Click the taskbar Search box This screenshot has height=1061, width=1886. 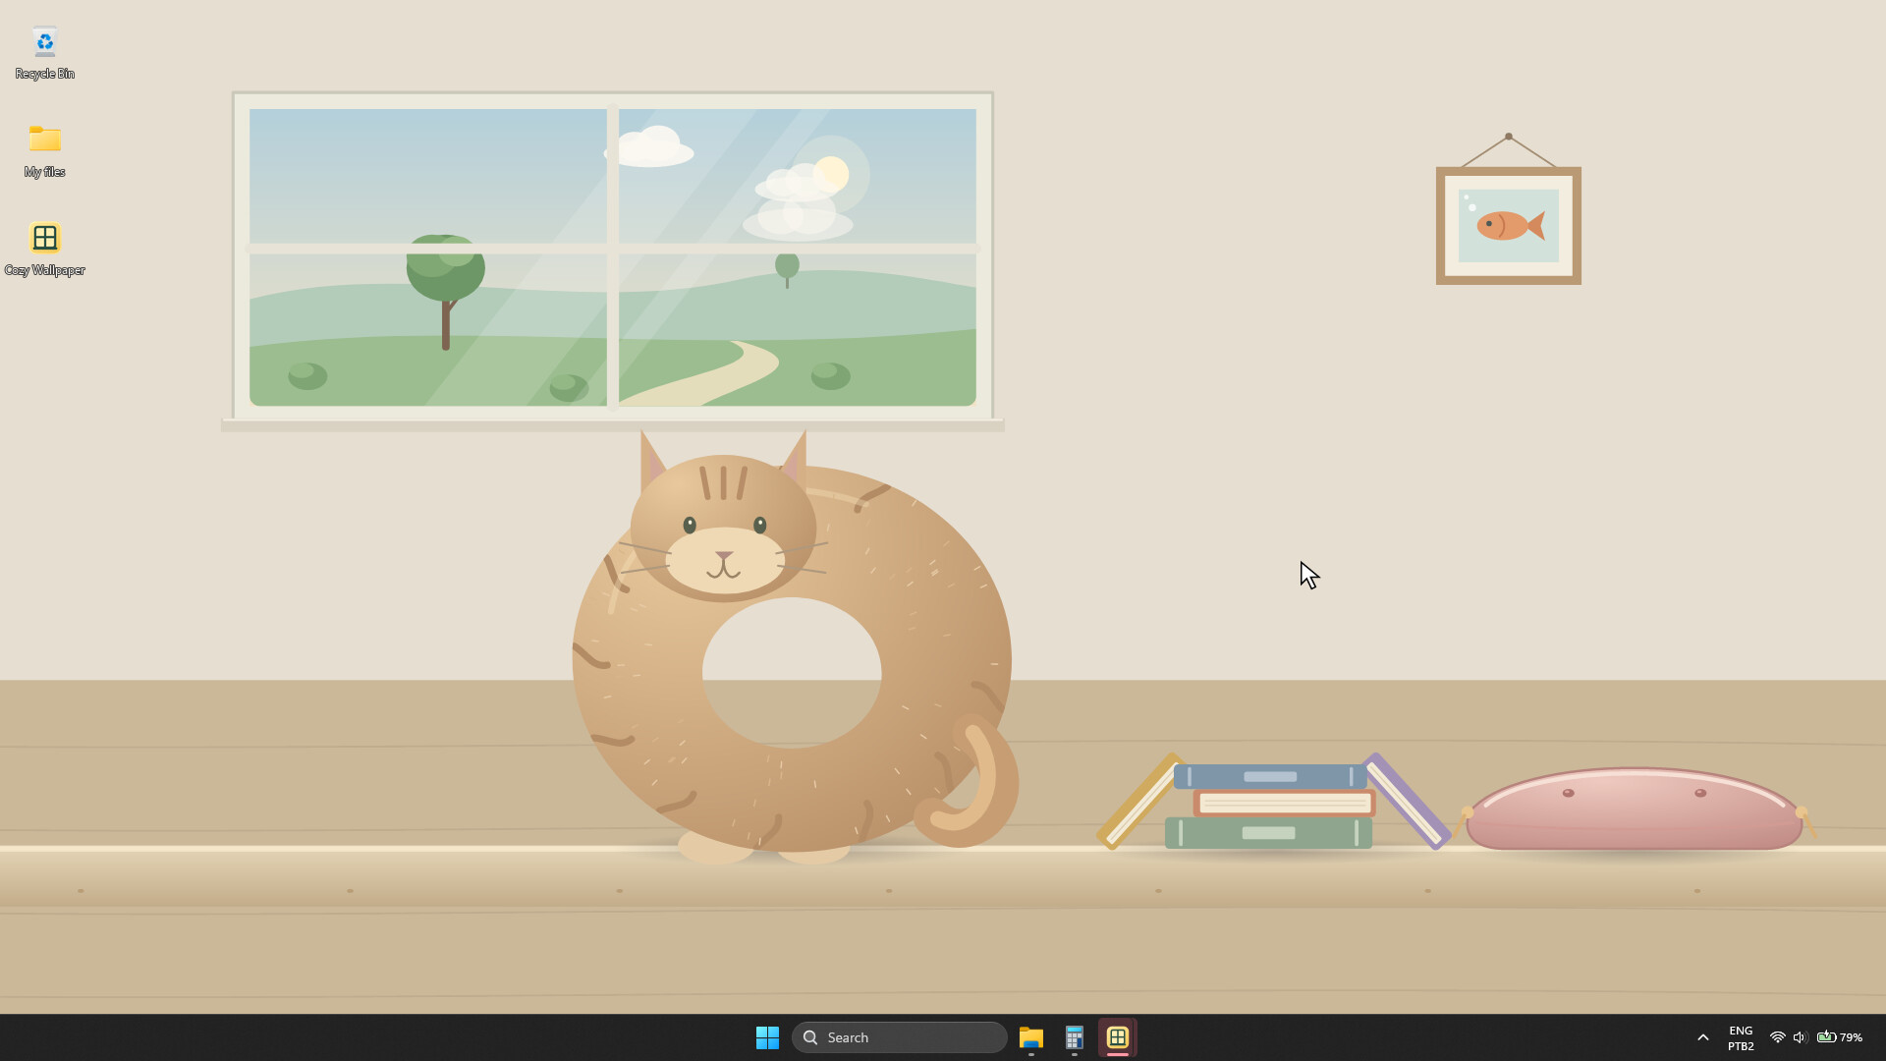(899, 1037)
